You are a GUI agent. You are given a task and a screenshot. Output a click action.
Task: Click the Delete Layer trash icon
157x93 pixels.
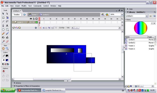36,28
